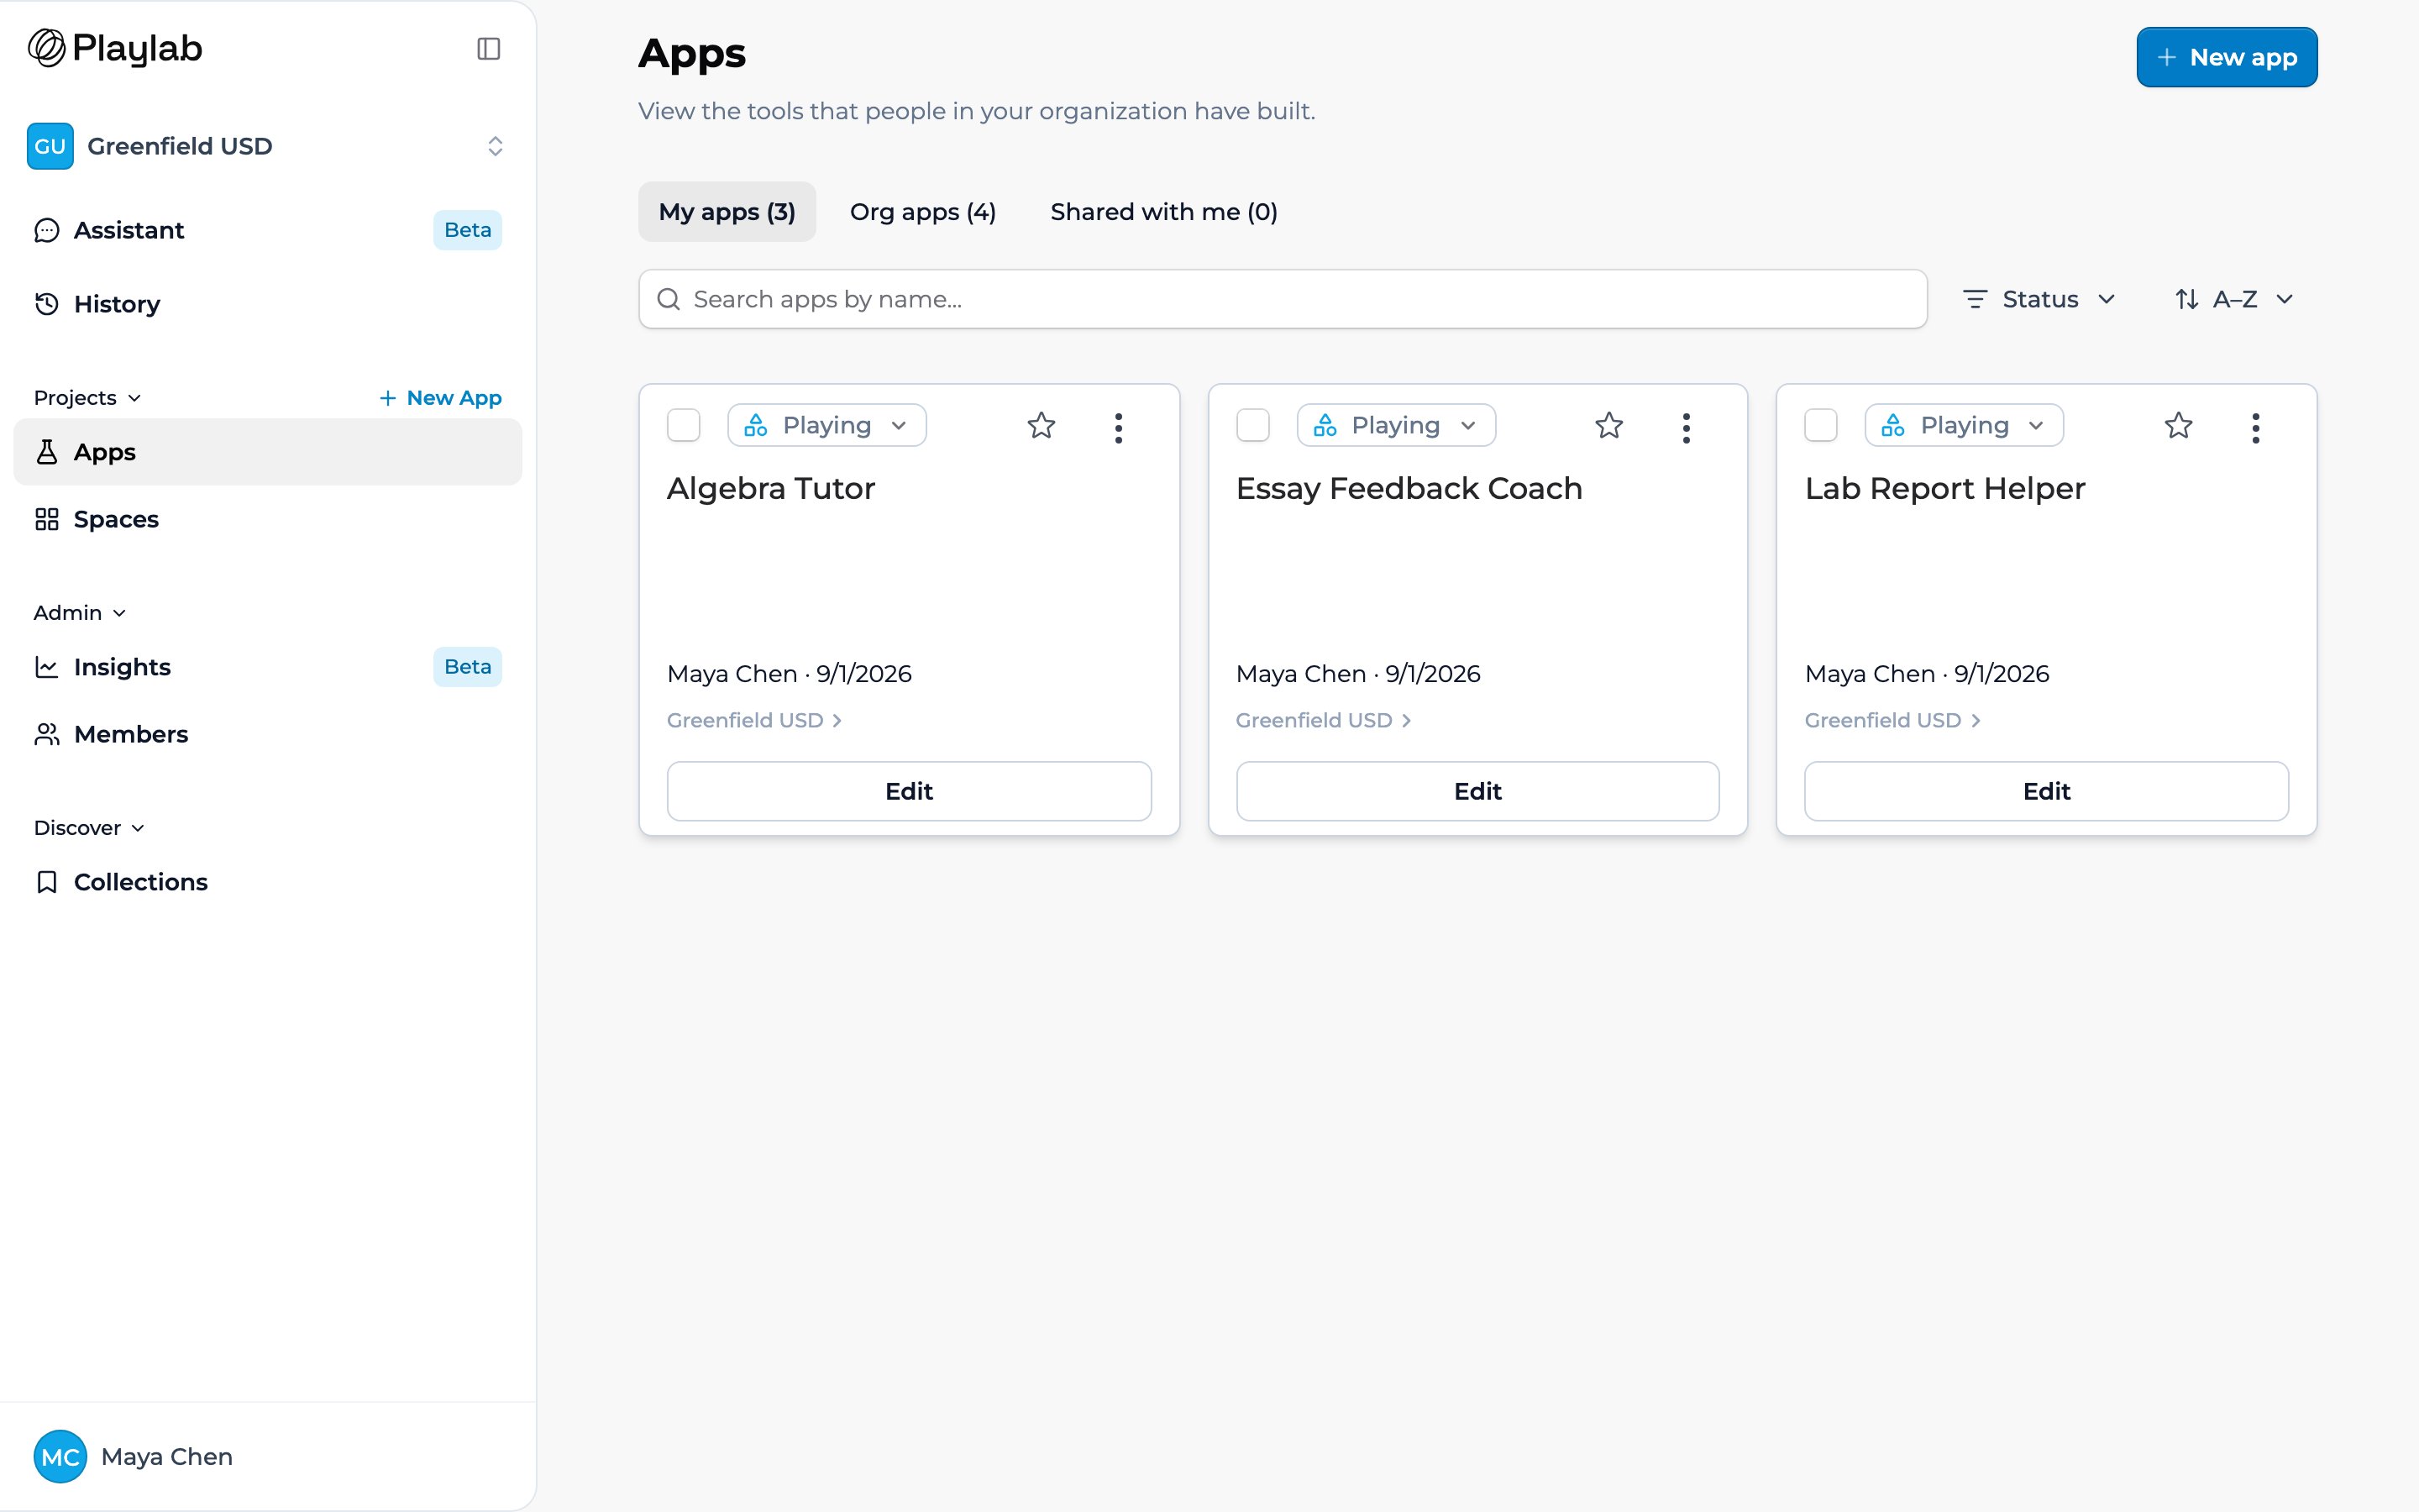Open the Greenfield USD organization switcher
Screen dimensions: 2419x1512
(x=268, y=146)
